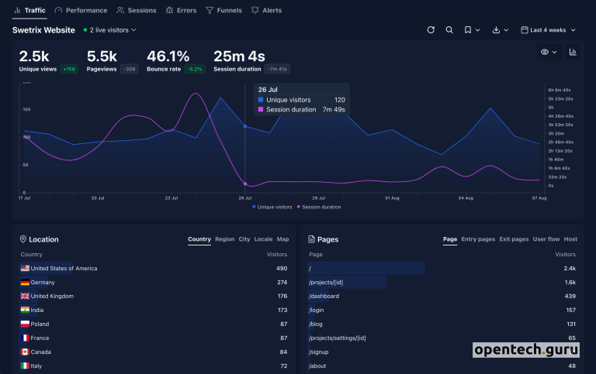Expand the 2 live visitors dropdown
The width and height of the screenshot is (596, 374).
click(x=109, y=30)
